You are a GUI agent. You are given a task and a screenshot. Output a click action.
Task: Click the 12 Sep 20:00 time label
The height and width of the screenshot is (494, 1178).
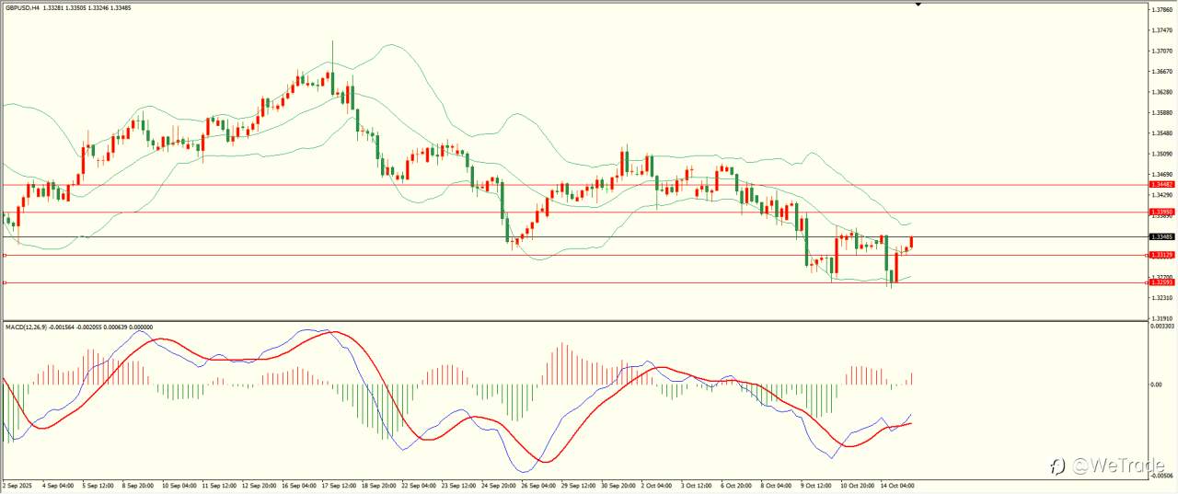[x=260, y=484]
